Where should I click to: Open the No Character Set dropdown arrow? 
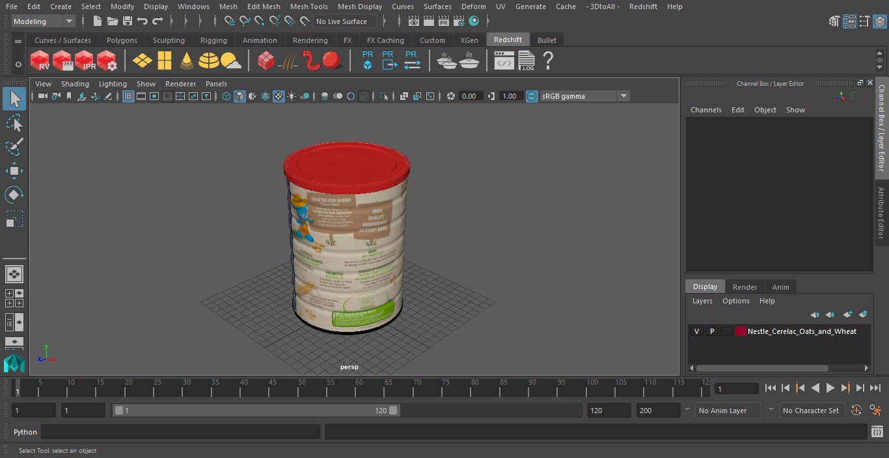(771, 410)
